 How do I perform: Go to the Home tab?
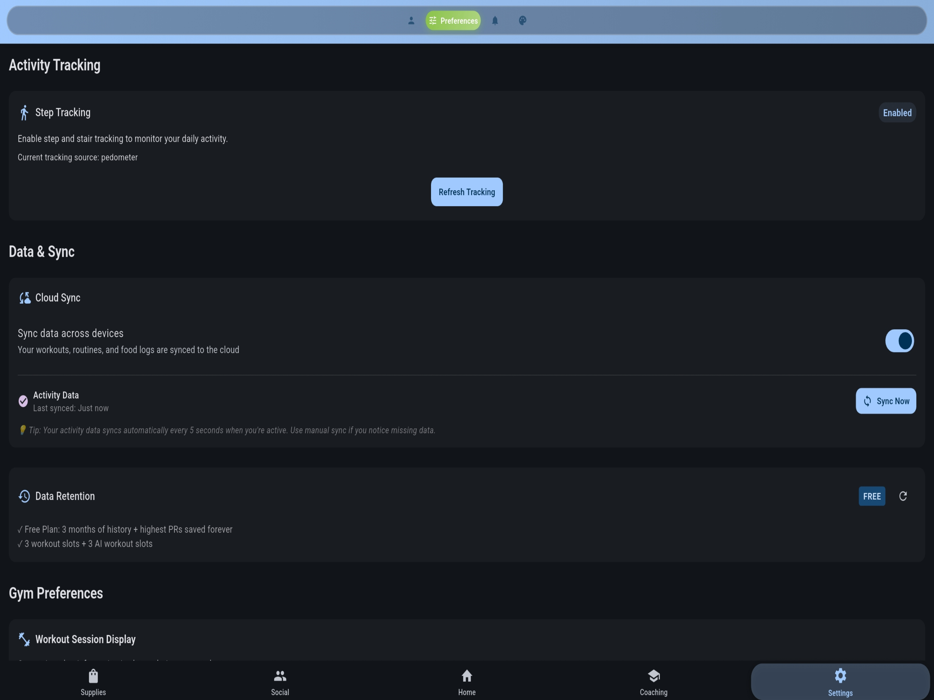tap(467, 682)
